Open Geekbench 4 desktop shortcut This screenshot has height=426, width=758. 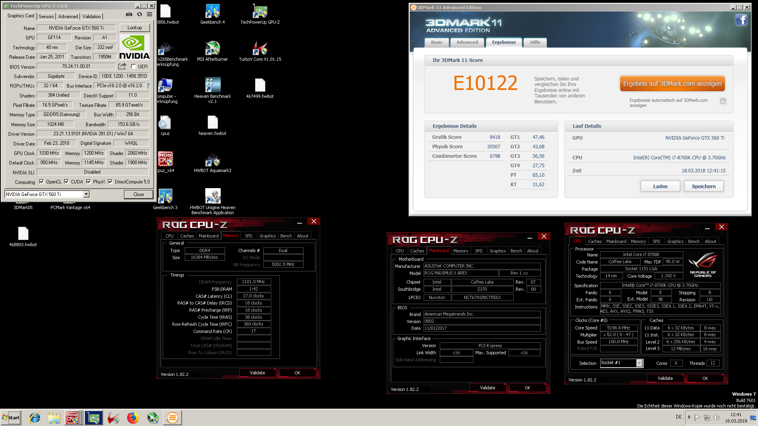pos(212,15)
